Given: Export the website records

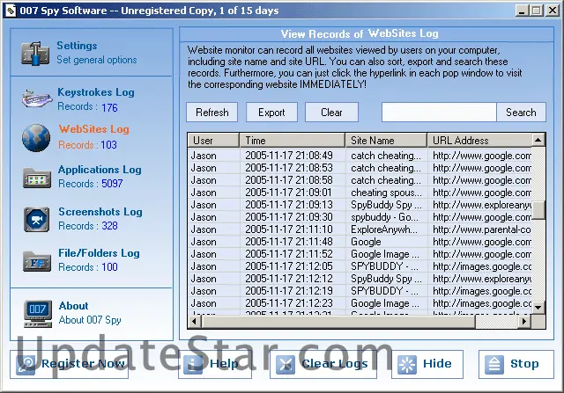Looking at the screenshot, I should coord(271,113).
